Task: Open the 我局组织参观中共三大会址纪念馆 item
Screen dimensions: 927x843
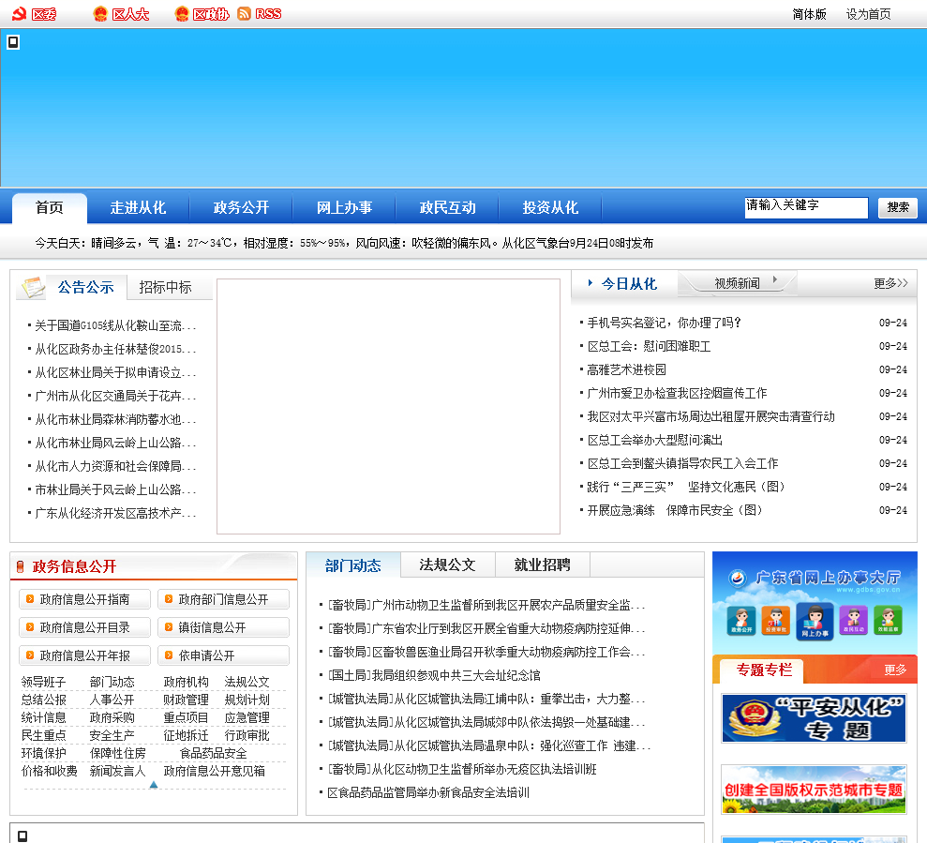Action: (x=434, y=675)
